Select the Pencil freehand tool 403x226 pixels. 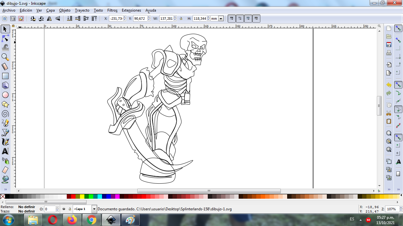[x=5, y=123]
